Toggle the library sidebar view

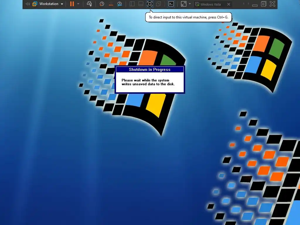(132, 4)
